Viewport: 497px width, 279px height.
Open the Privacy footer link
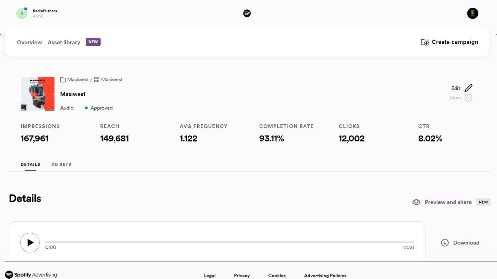pos(242,276)
